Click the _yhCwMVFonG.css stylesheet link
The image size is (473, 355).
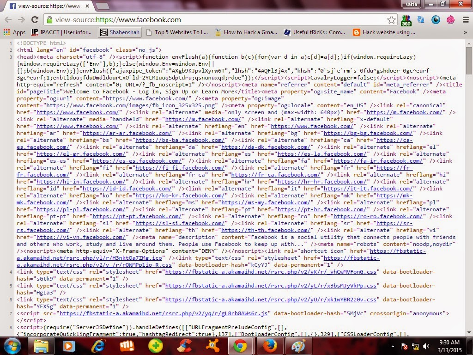271,272
